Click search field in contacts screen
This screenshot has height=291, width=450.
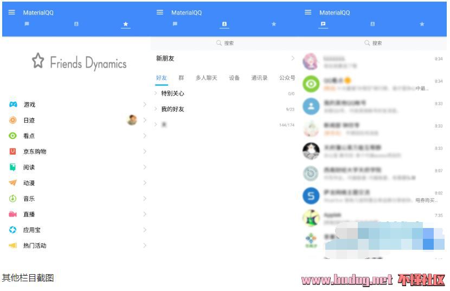click(x=224, y=43)
